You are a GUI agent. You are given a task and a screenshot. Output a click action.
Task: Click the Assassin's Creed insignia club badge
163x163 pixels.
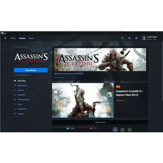[x=115, y=130]
